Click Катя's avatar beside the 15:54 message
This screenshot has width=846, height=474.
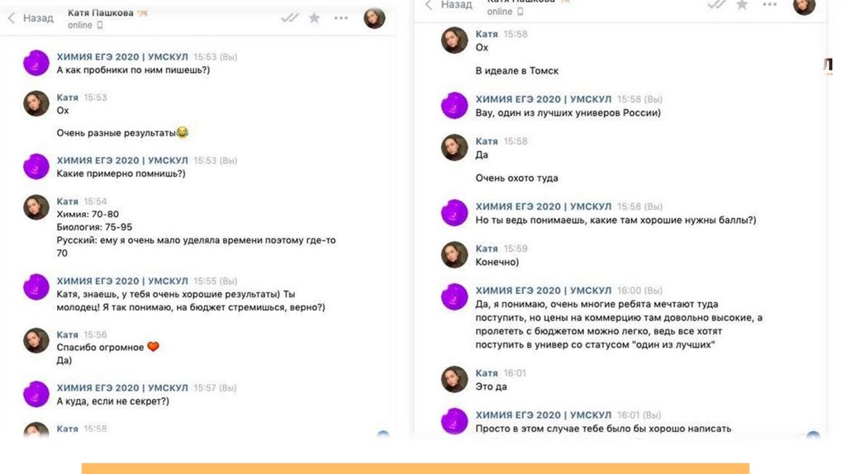pos(36,207)
